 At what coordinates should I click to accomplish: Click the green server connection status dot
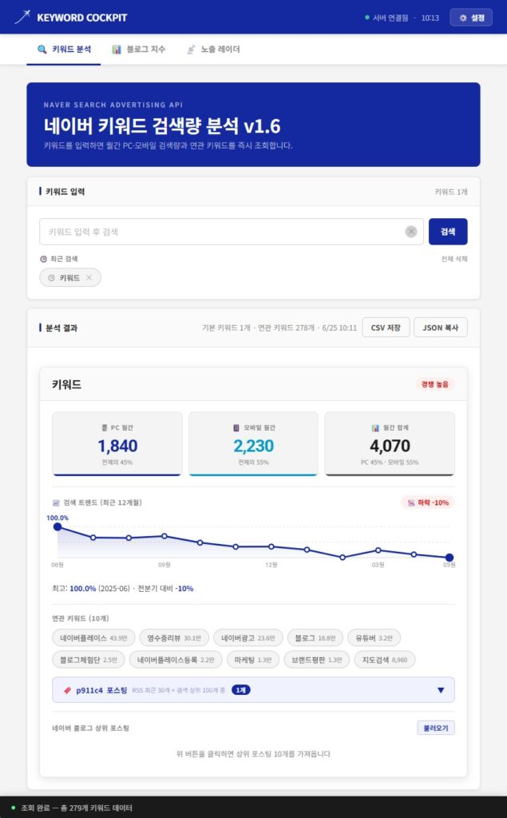click(x=367, y=18)
